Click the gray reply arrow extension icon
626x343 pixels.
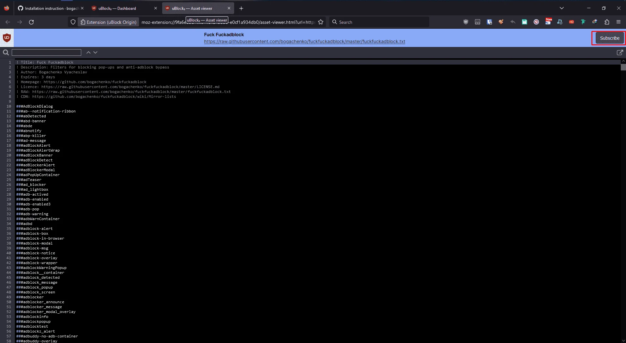pyautogui.click(x=513, y=22)
